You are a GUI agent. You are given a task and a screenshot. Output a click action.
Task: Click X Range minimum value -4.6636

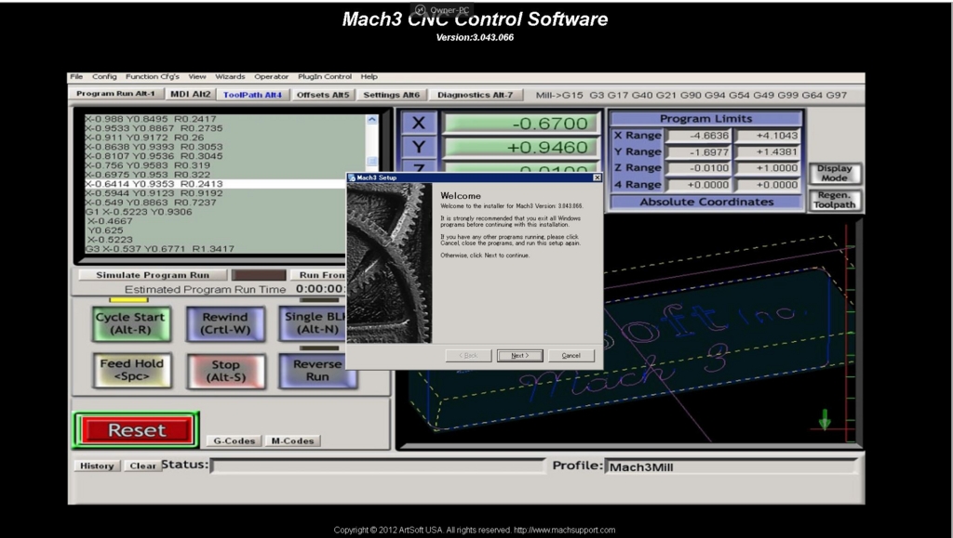(698, 136)
